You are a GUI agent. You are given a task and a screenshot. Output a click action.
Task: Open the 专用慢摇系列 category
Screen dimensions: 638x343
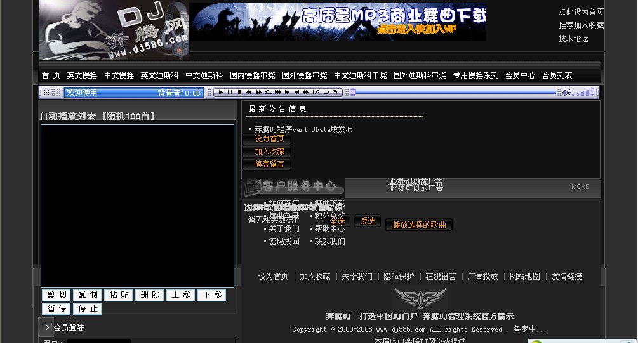[475, 75]
